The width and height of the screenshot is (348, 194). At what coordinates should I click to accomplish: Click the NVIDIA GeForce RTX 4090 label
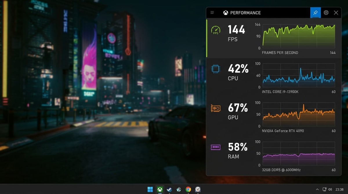[283, 131]
